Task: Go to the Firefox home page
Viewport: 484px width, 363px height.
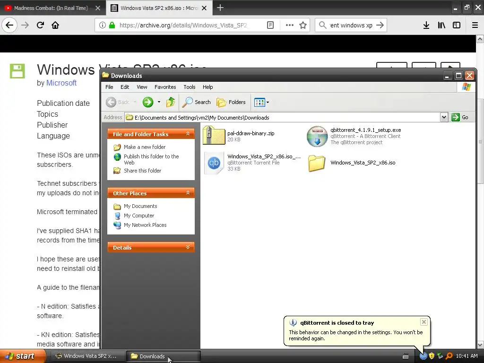Action: coord(55,26)
